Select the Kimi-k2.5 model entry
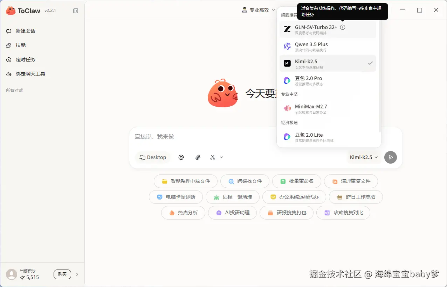The image size is (447, 287). [x=328, y=63]
